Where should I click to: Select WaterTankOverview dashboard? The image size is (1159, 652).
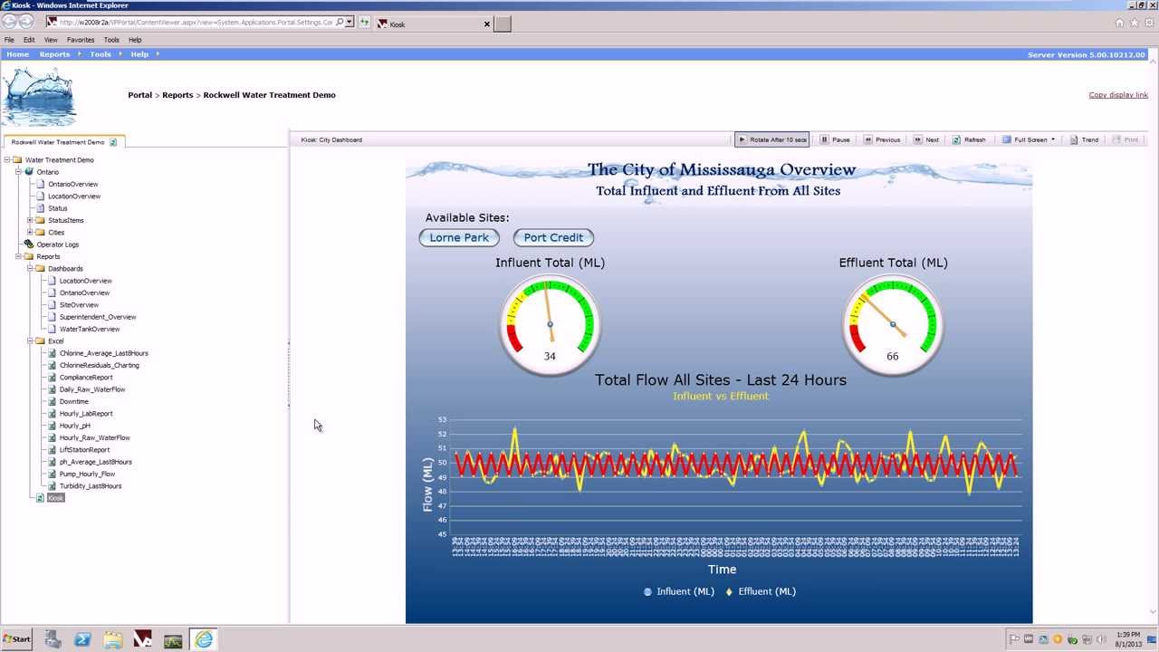pos(90,329)
